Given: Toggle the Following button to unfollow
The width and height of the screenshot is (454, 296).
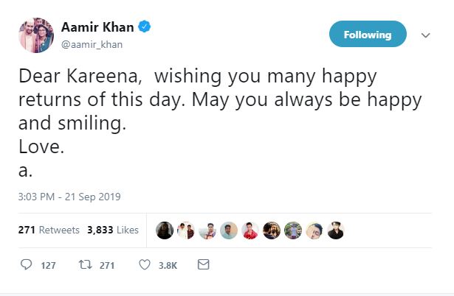Looking at the screenshot, I should [x=367, y=35].
